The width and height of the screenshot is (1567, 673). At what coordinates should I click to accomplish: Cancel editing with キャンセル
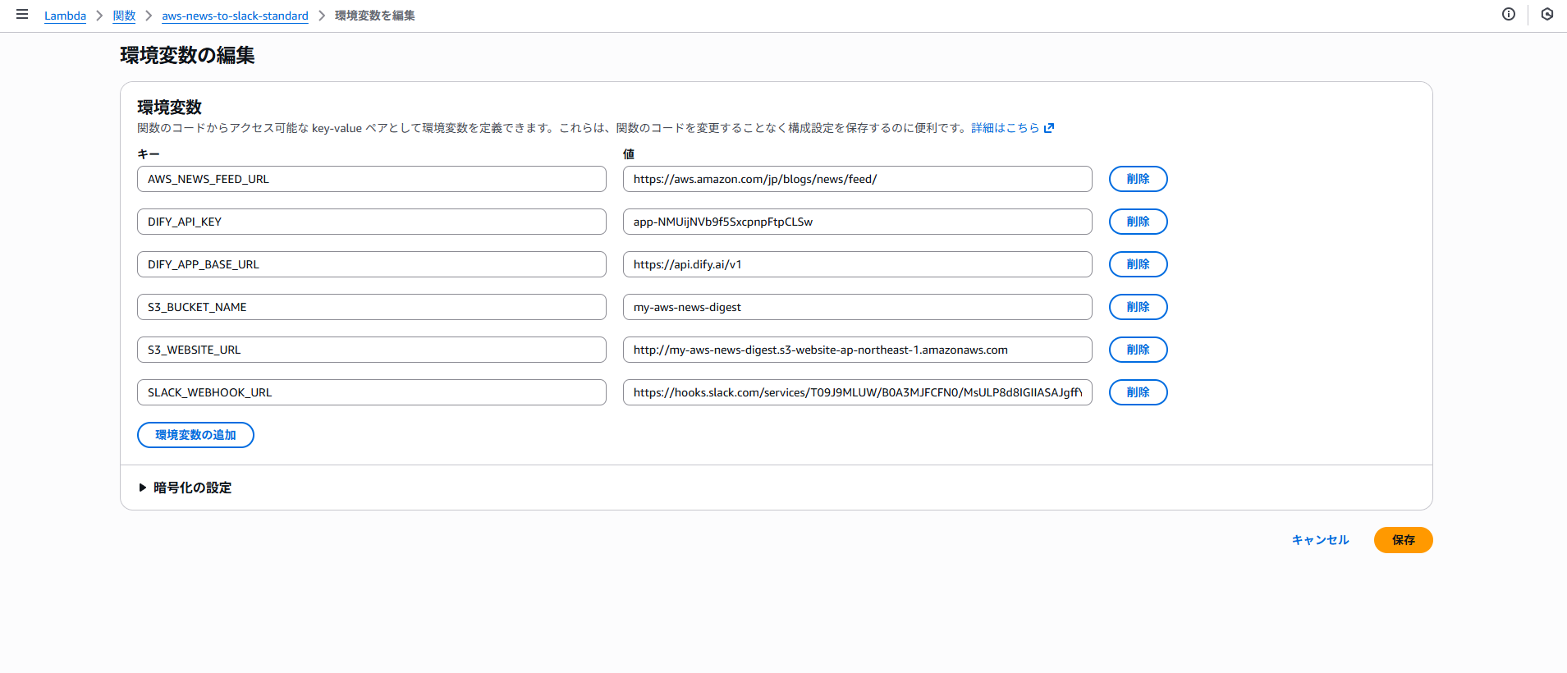[x=1320, y=540]
